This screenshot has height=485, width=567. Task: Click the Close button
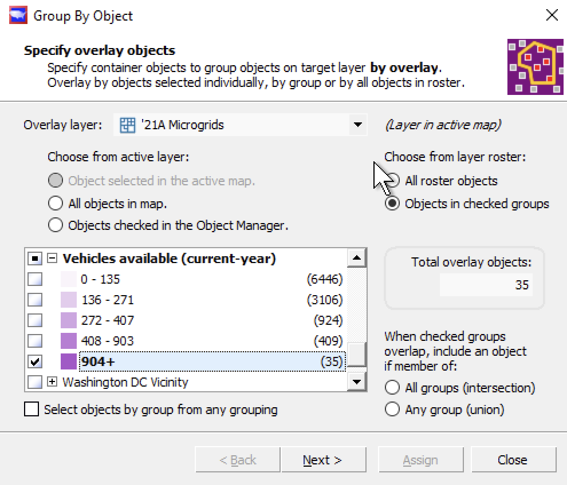(x=513, y=459)
